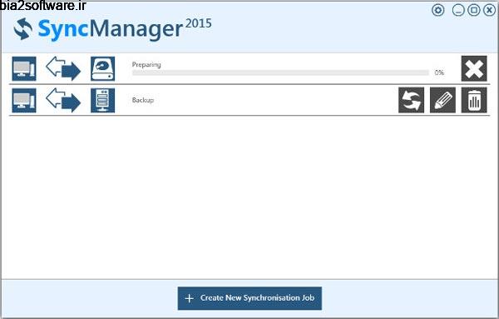
Task: Cancel the Preparing job with X button
Action: click(474, 68)
